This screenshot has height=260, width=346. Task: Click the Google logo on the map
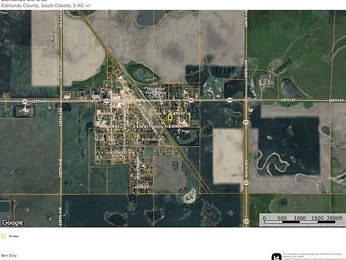[13, 223]
